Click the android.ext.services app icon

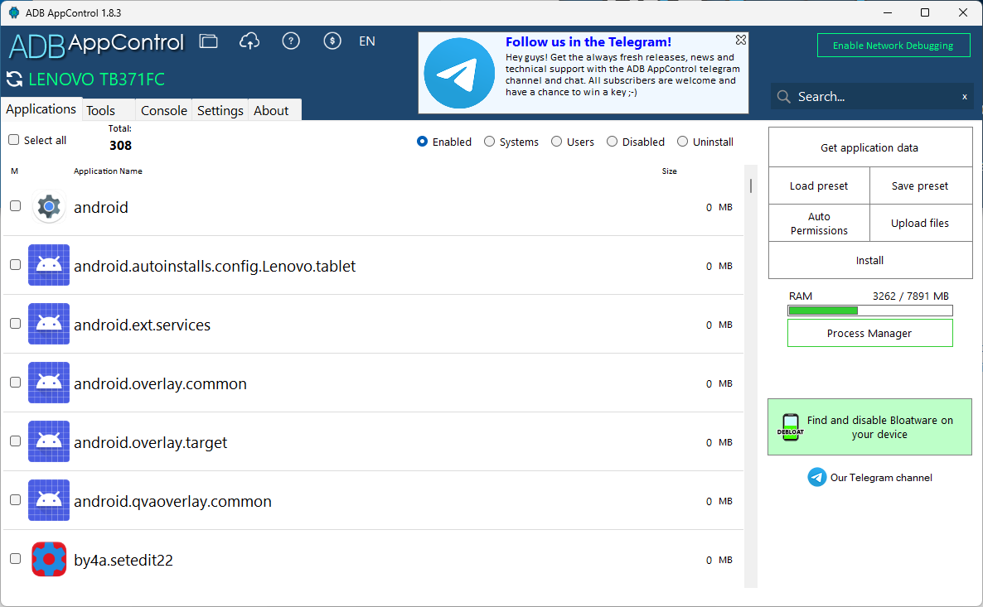[49, 324]
